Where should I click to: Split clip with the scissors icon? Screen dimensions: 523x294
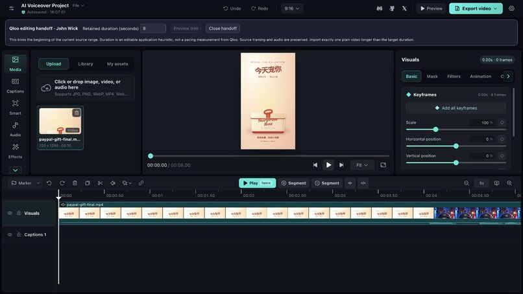coord(100,183)
